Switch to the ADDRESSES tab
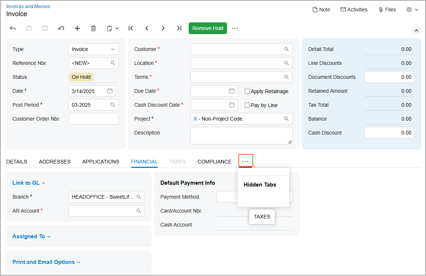426x276 pixels. point(55,162)
